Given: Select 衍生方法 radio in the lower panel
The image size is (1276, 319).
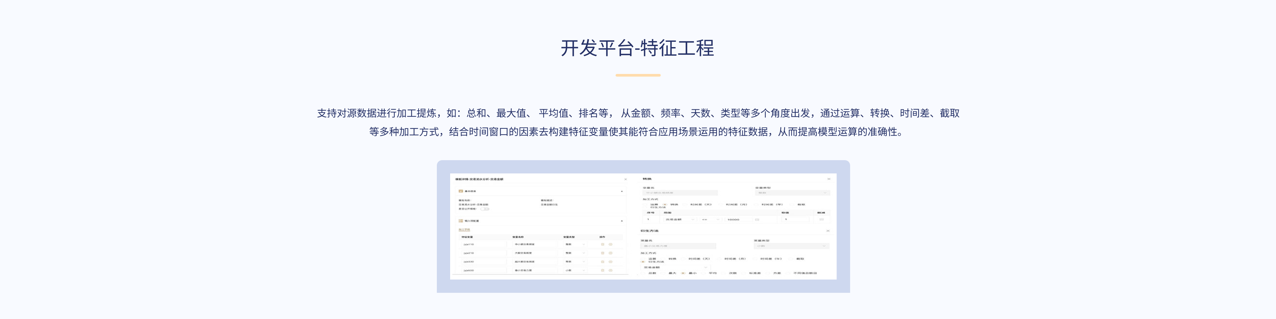Looking at the screenshot, I should 643,262.
